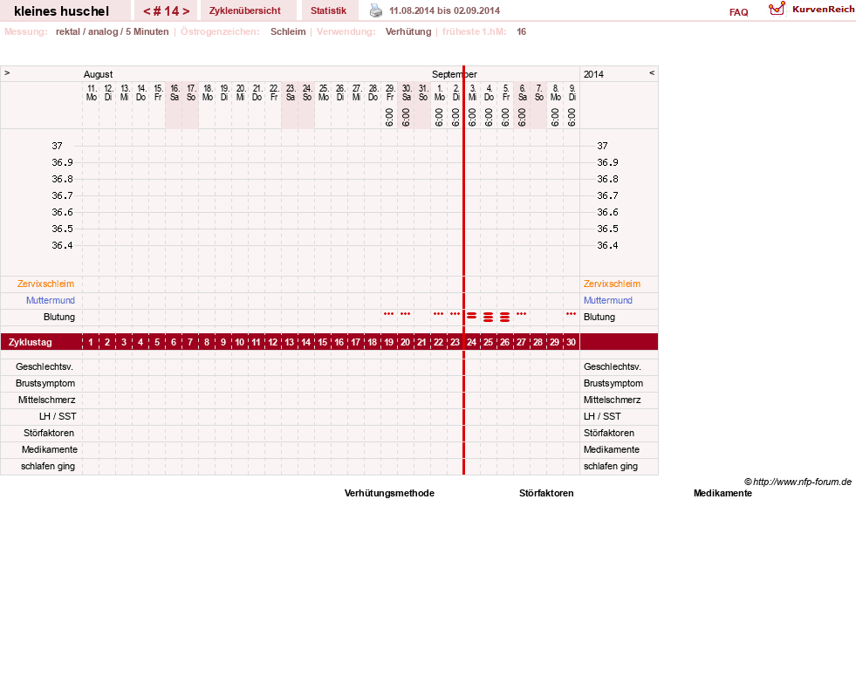Click the früheste 1.hM value '16'
This screenshot has height=684, width=856.
point(521,31)
